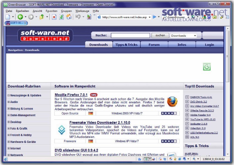Click the Internet Explorer status bar icon

point(180,159)
